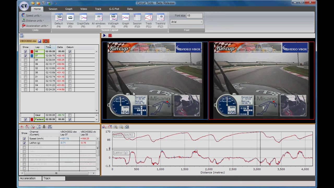Click the maximum peak icon in channel toolbar

coord(27,127)
